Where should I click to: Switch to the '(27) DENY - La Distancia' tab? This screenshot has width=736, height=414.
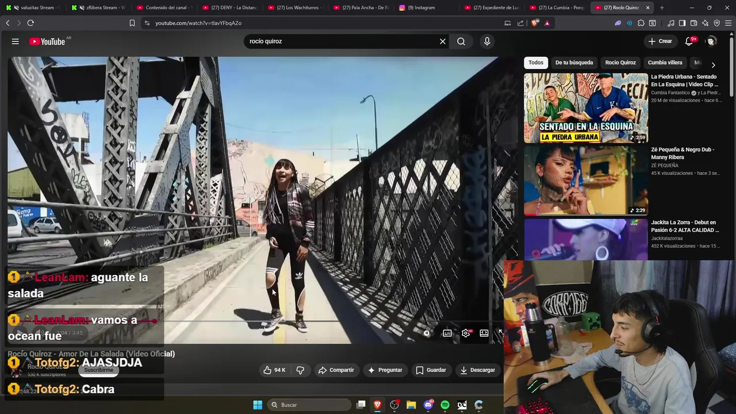coord(229,7)
